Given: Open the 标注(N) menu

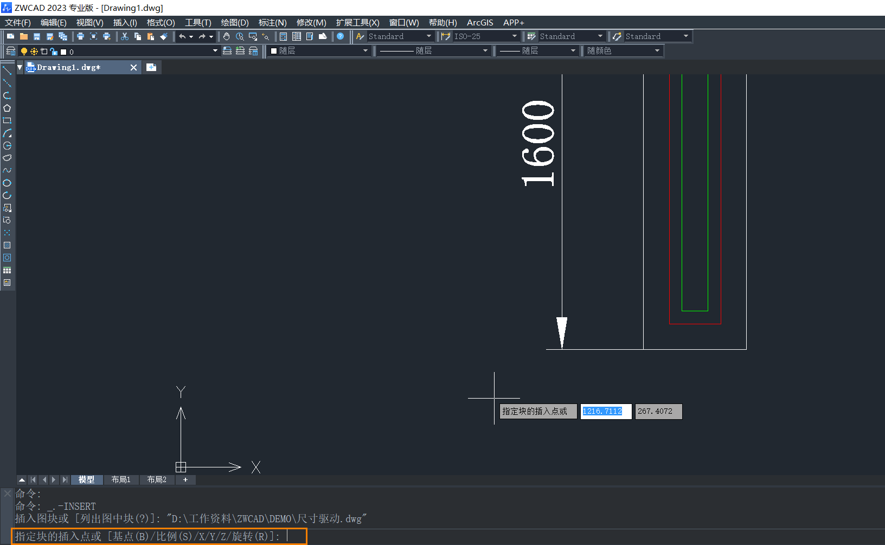Looking at the screenshot, I should tap(273, 22).
